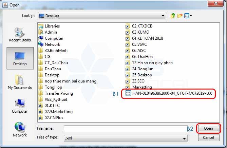Select the 25.Desktop shortcut
Screen dimensions: 227x148
[x=139, y=75]
